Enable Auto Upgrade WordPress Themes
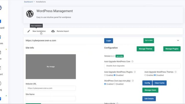Screen dimensions: 185x104 145,75
